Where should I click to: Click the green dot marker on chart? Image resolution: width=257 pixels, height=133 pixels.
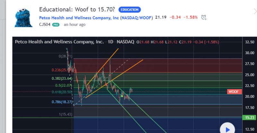[122, 96]
